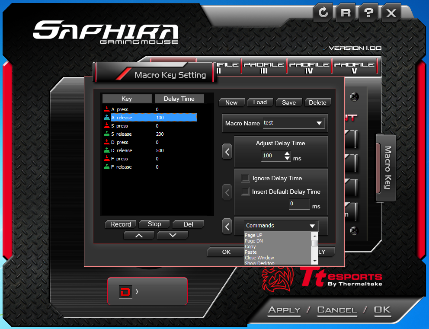Insert command with arrow beside Commands

(227, 226)
